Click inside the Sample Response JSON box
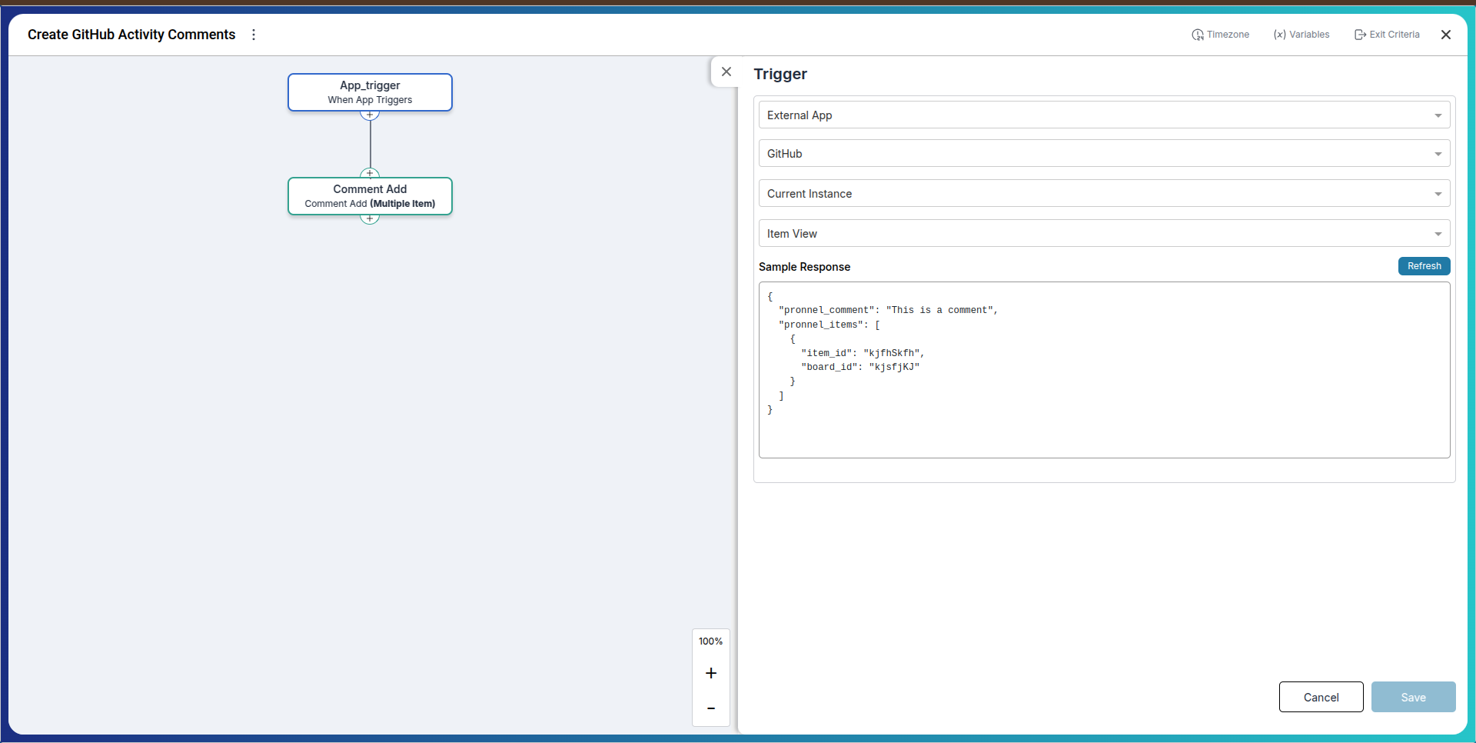The height and width of the screenshot is (743, 1476). 1104,370
